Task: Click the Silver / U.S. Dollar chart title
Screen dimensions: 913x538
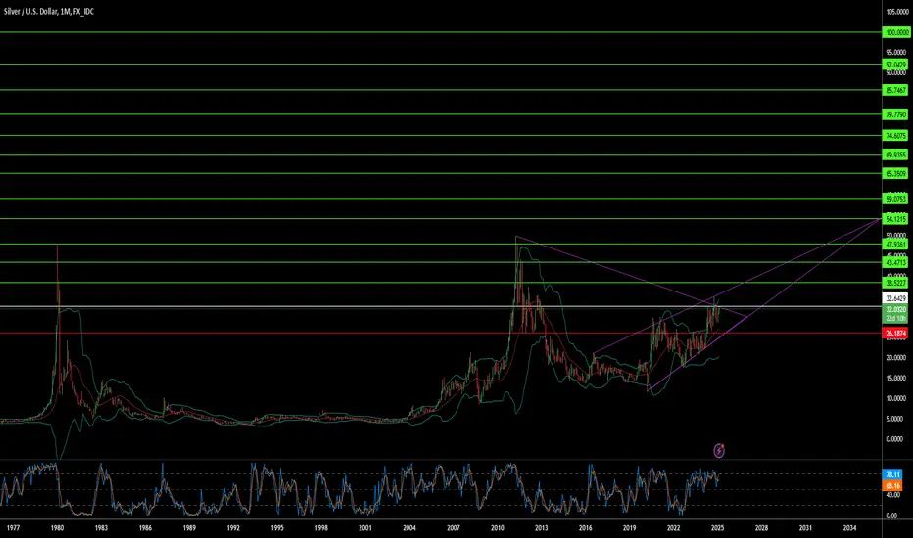Action: (48, 12)
